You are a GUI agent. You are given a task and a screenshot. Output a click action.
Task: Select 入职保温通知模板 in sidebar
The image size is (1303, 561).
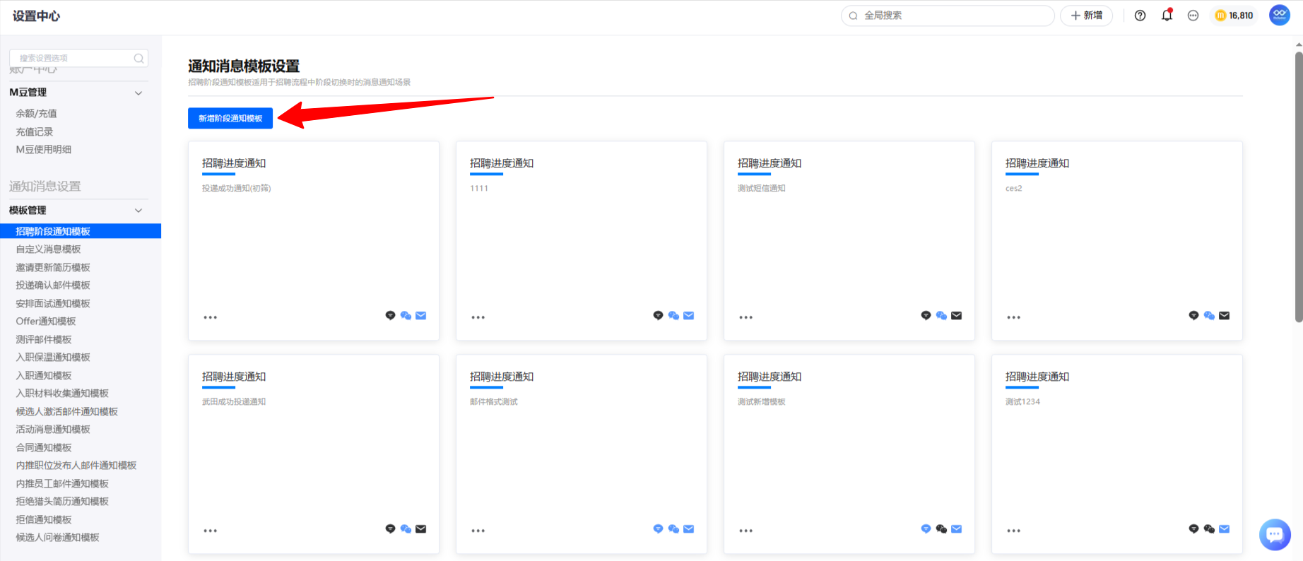click(53, 358)
